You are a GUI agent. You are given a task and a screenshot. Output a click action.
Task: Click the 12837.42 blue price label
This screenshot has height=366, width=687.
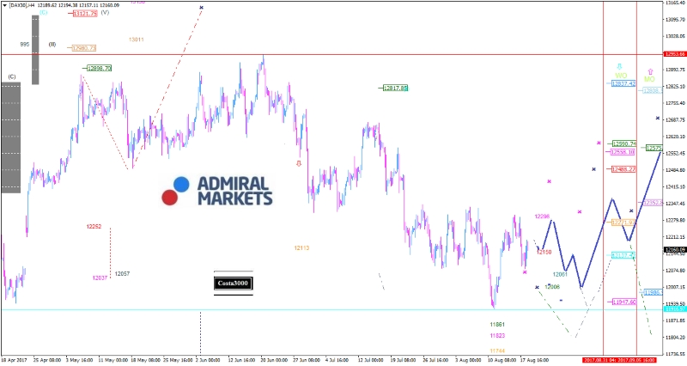(623, 83)
